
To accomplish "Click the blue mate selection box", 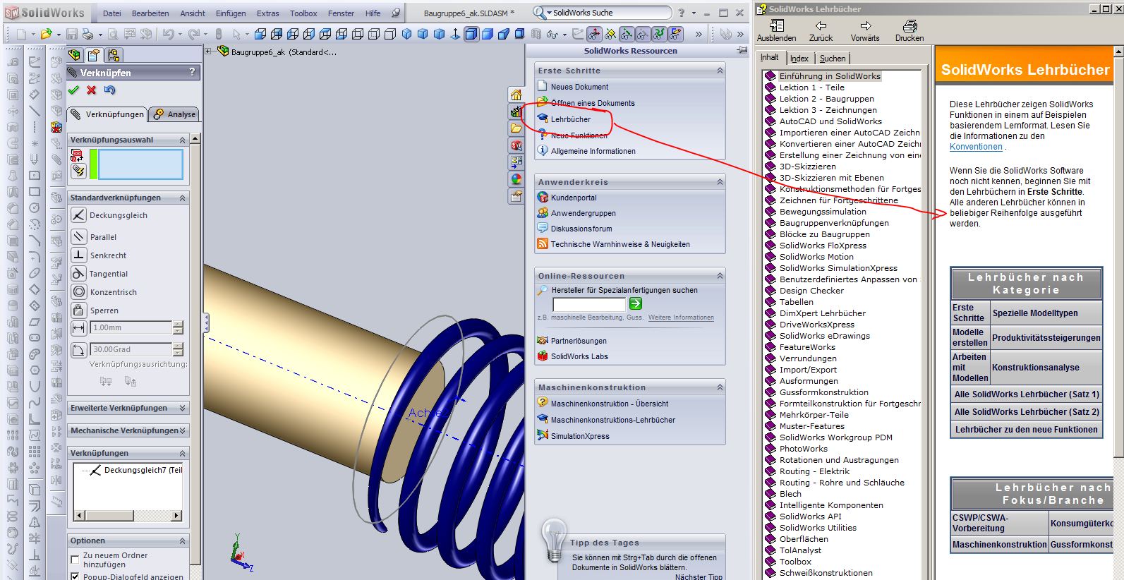I will click(x=140, y=164).
